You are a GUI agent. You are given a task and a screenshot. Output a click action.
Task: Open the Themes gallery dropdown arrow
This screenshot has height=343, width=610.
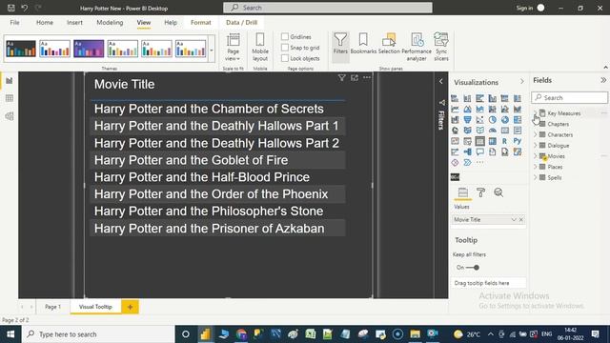(x=212, y=50)
